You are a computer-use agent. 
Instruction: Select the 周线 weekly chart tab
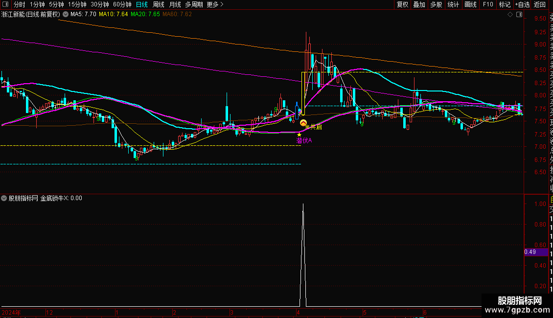[x=159, y=4]
